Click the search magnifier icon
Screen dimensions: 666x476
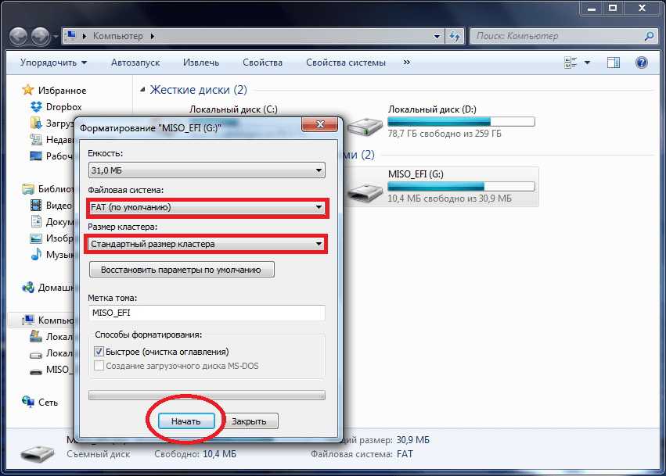[x=649, y=37]
